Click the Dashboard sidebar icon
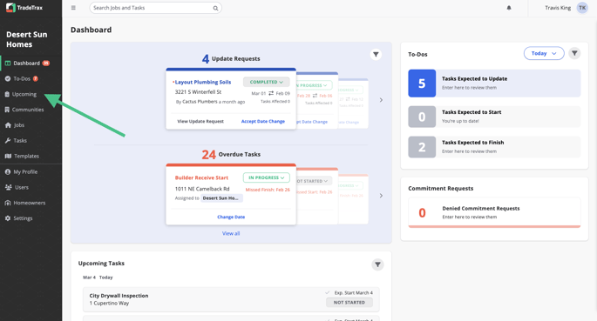The image size is (597, 321). [x=8, y=63]
